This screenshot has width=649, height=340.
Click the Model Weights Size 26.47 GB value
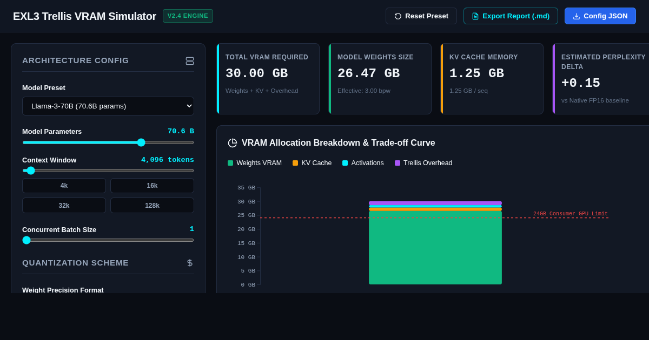(x=368, y=73)
